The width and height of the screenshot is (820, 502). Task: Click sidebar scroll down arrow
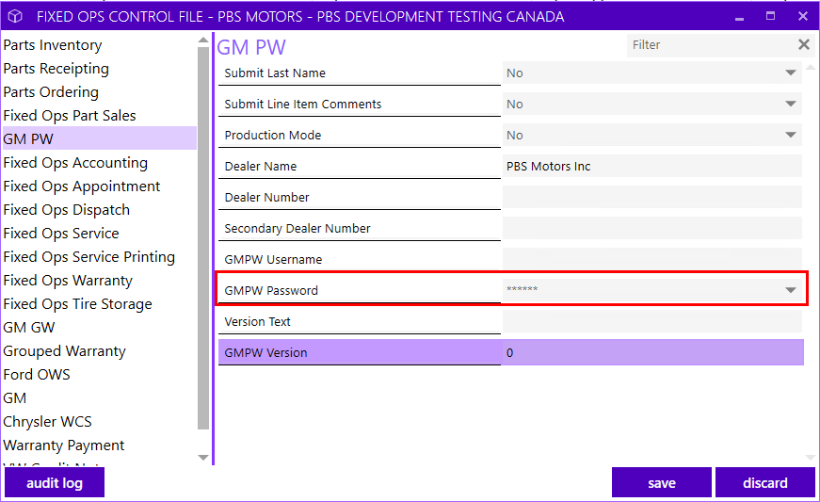tap(203, 458)
